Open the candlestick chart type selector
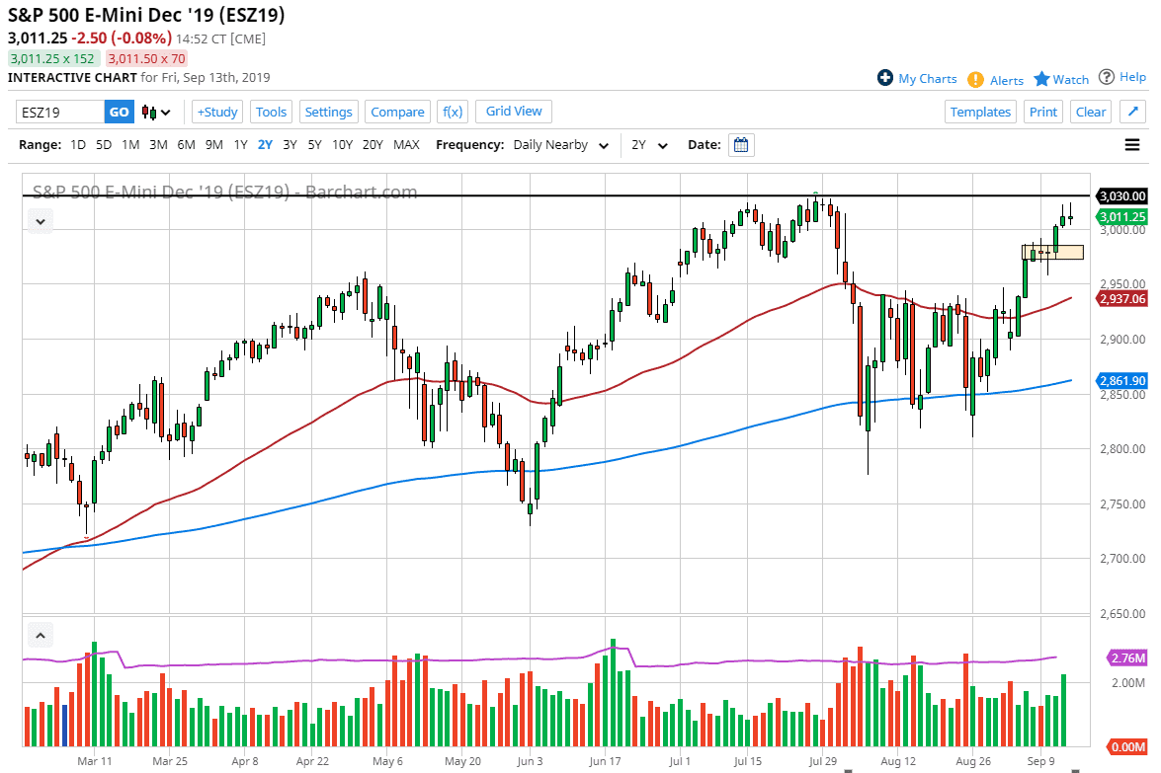Screen dimensions: 1161x773 pos(156,112)
